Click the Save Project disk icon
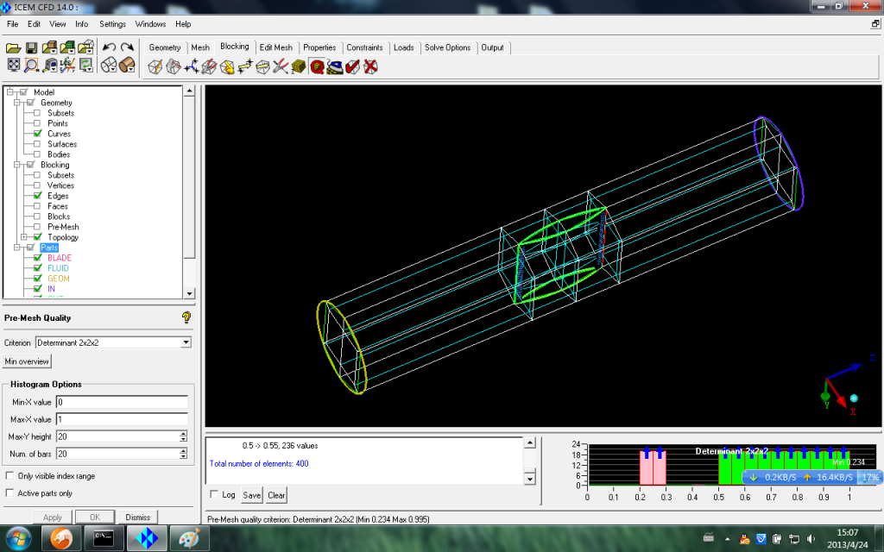 point(31,47)
